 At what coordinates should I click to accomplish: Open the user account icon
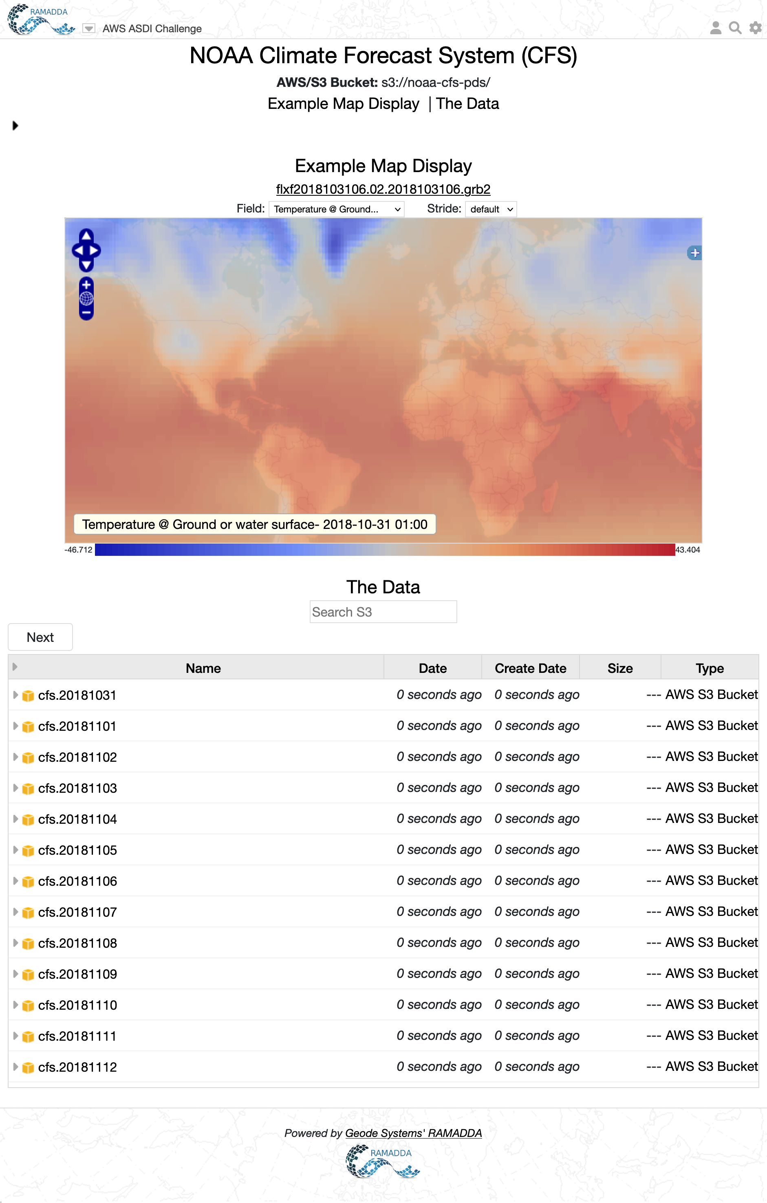pyautogui.click(x=715, y=28)
